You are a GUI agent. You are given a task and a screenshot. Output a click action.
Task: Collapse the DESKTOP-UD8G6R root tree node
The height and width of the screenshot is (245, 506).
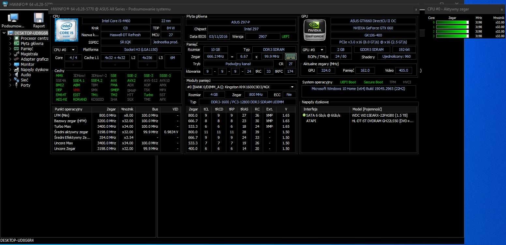click(x=5, y=33)
